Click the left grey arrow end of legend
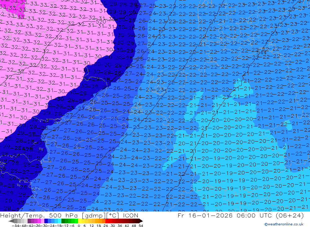 pyautogui.click(x=11, y=221)
